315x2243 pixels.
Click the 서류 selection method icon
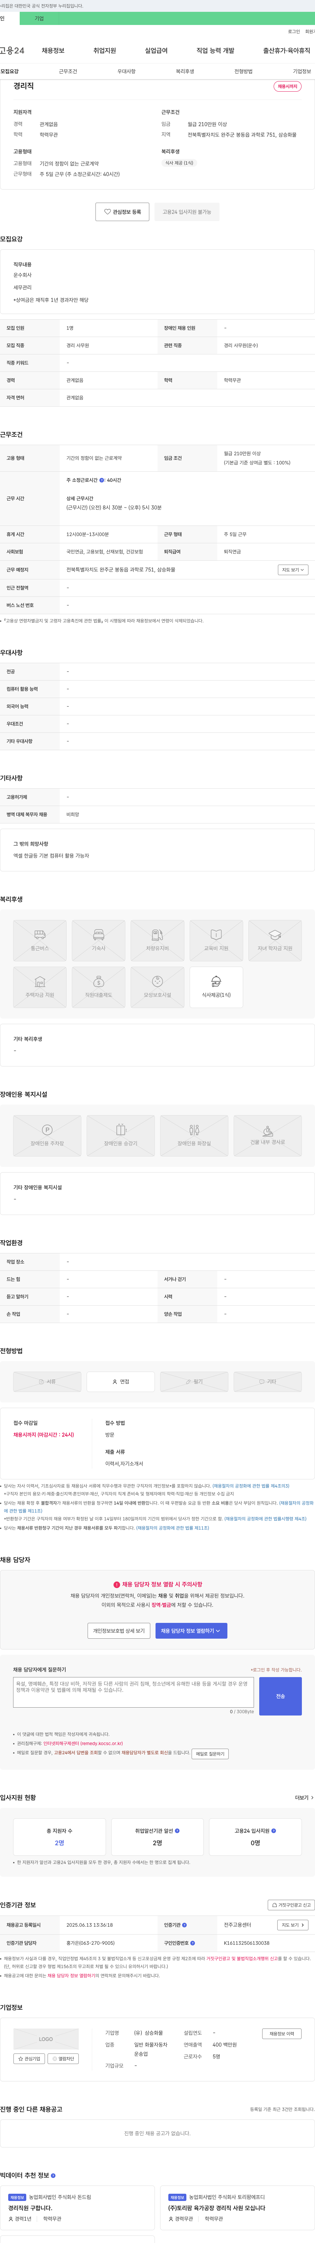47,1381
